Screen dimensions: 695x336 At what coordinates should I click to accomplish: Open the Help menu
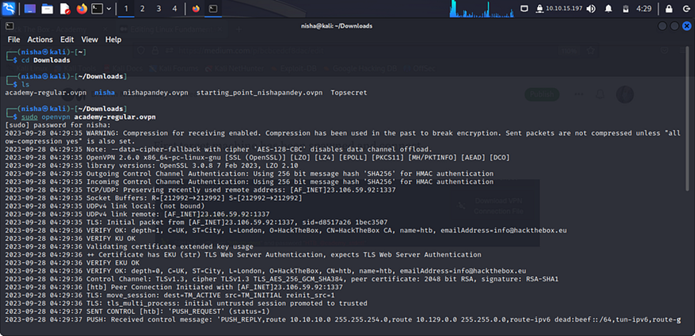point(113,39)
